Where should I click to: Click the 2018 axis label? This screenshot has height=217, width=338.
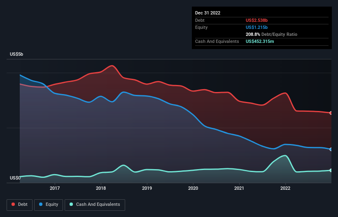point(101,188)
